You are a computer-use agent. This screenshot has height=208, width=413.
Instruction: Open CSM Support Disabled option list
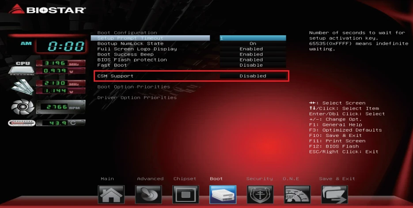[253, 76]
